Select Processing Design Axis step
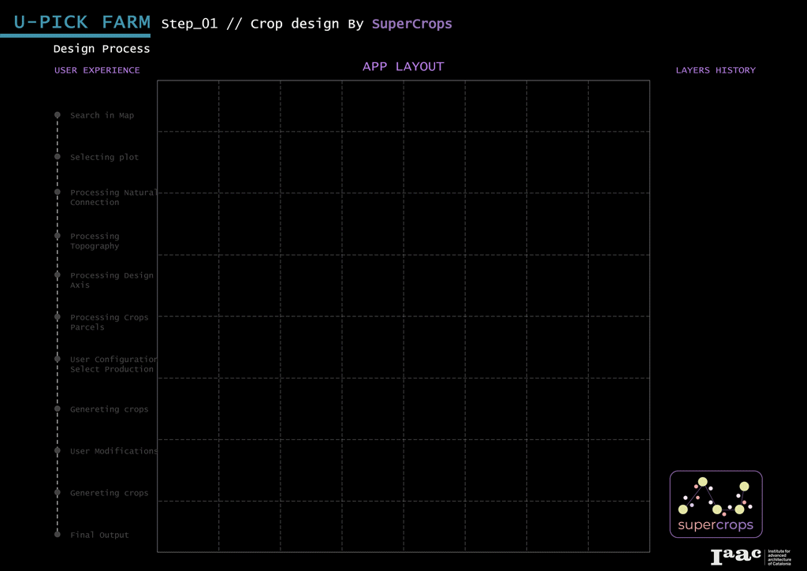807x571 pixels. (x=111, y=281)
